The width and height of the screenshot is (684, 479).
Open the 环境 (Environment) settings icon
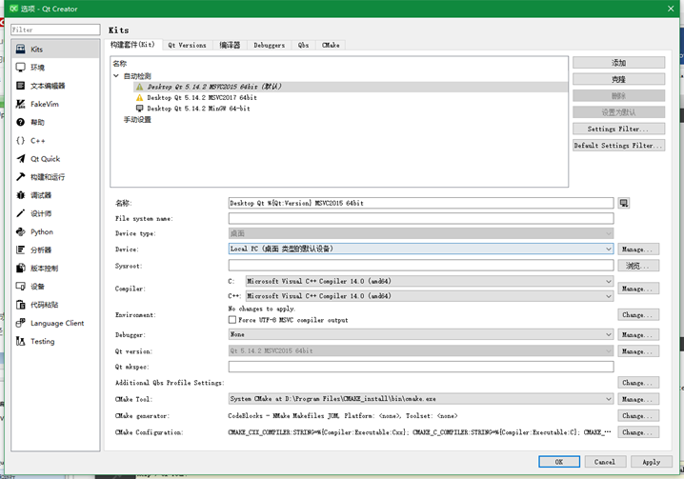[x=21, y=68]
